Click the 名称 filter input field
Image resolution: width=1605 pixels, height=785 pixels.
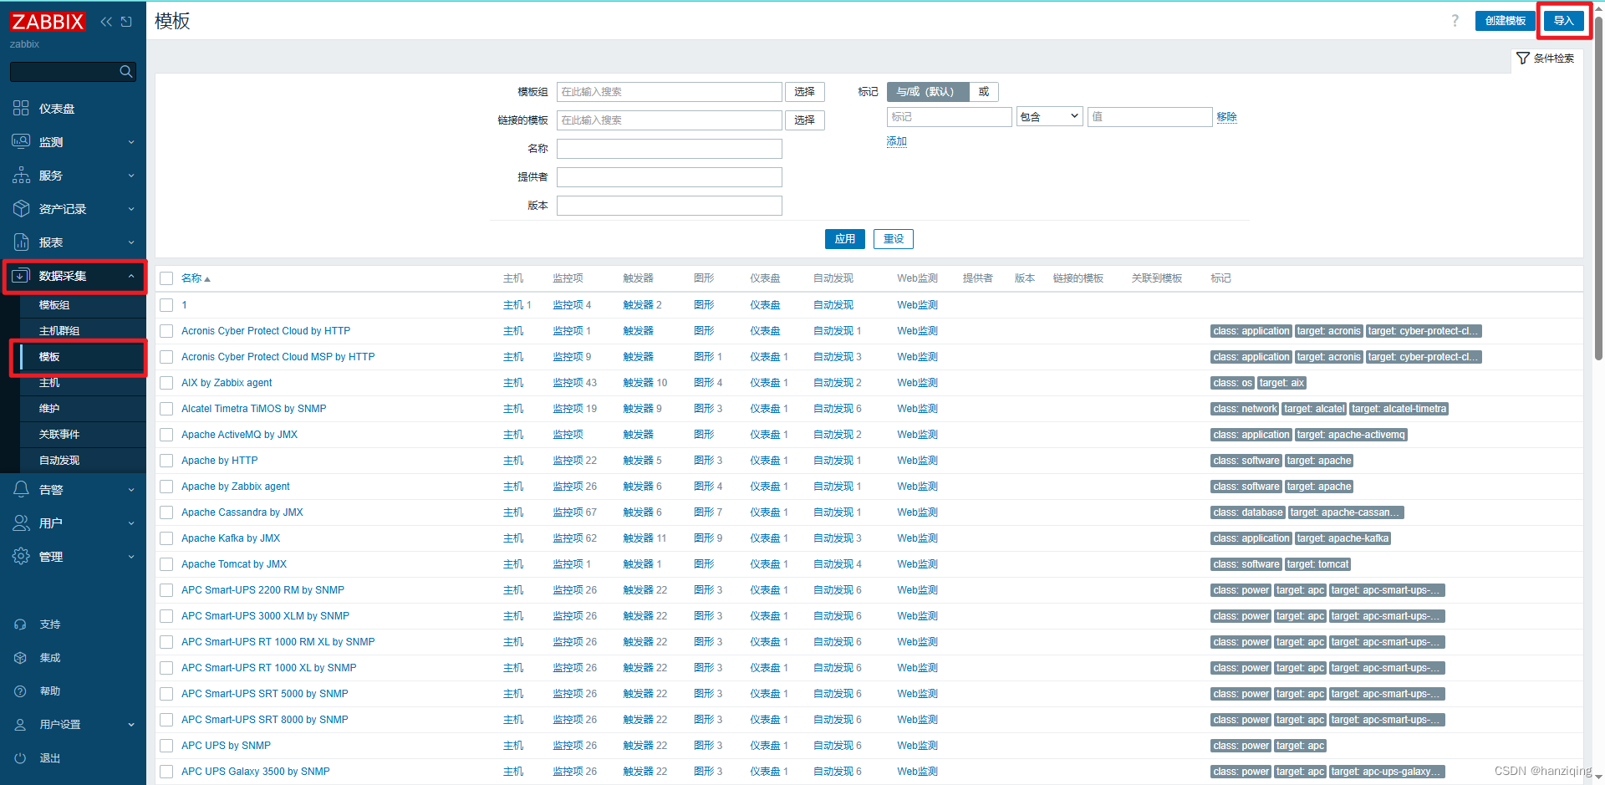[x=670, y=149]
